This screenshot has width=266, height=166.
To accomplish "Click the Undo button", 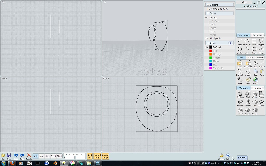I will tap(16, 156).
